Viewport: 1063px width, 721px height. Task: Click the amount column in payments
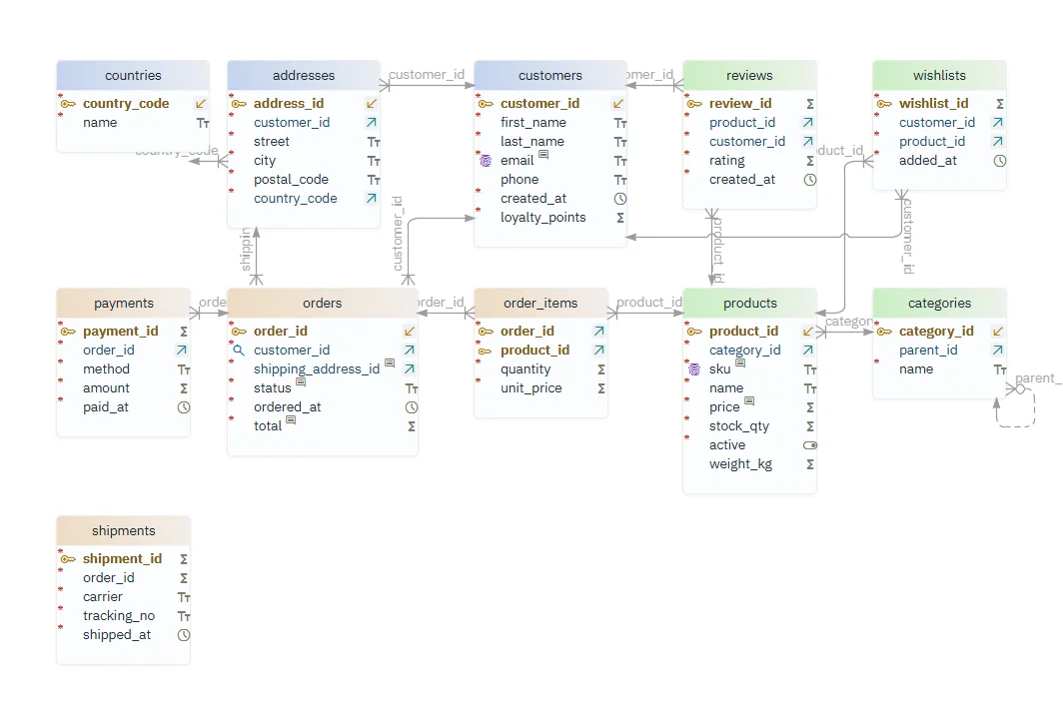click(x=124, y=388)
